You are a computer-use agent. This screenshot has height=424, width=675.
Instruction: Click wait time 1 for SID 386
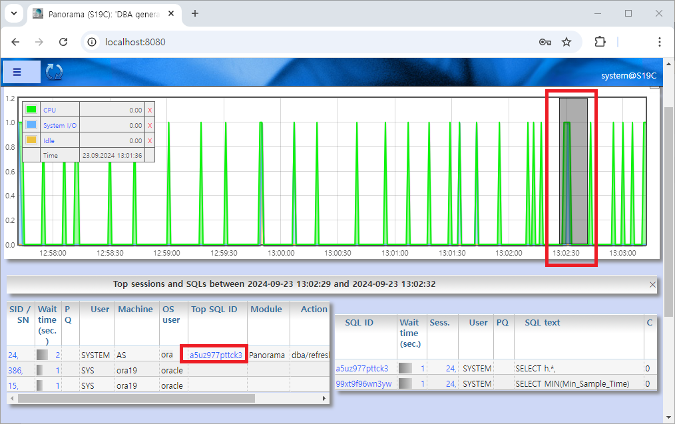58,370
